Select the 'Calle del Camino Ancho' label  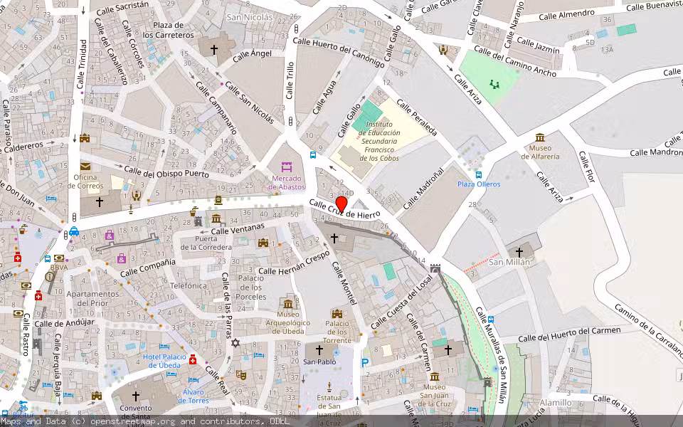point(515,61)
